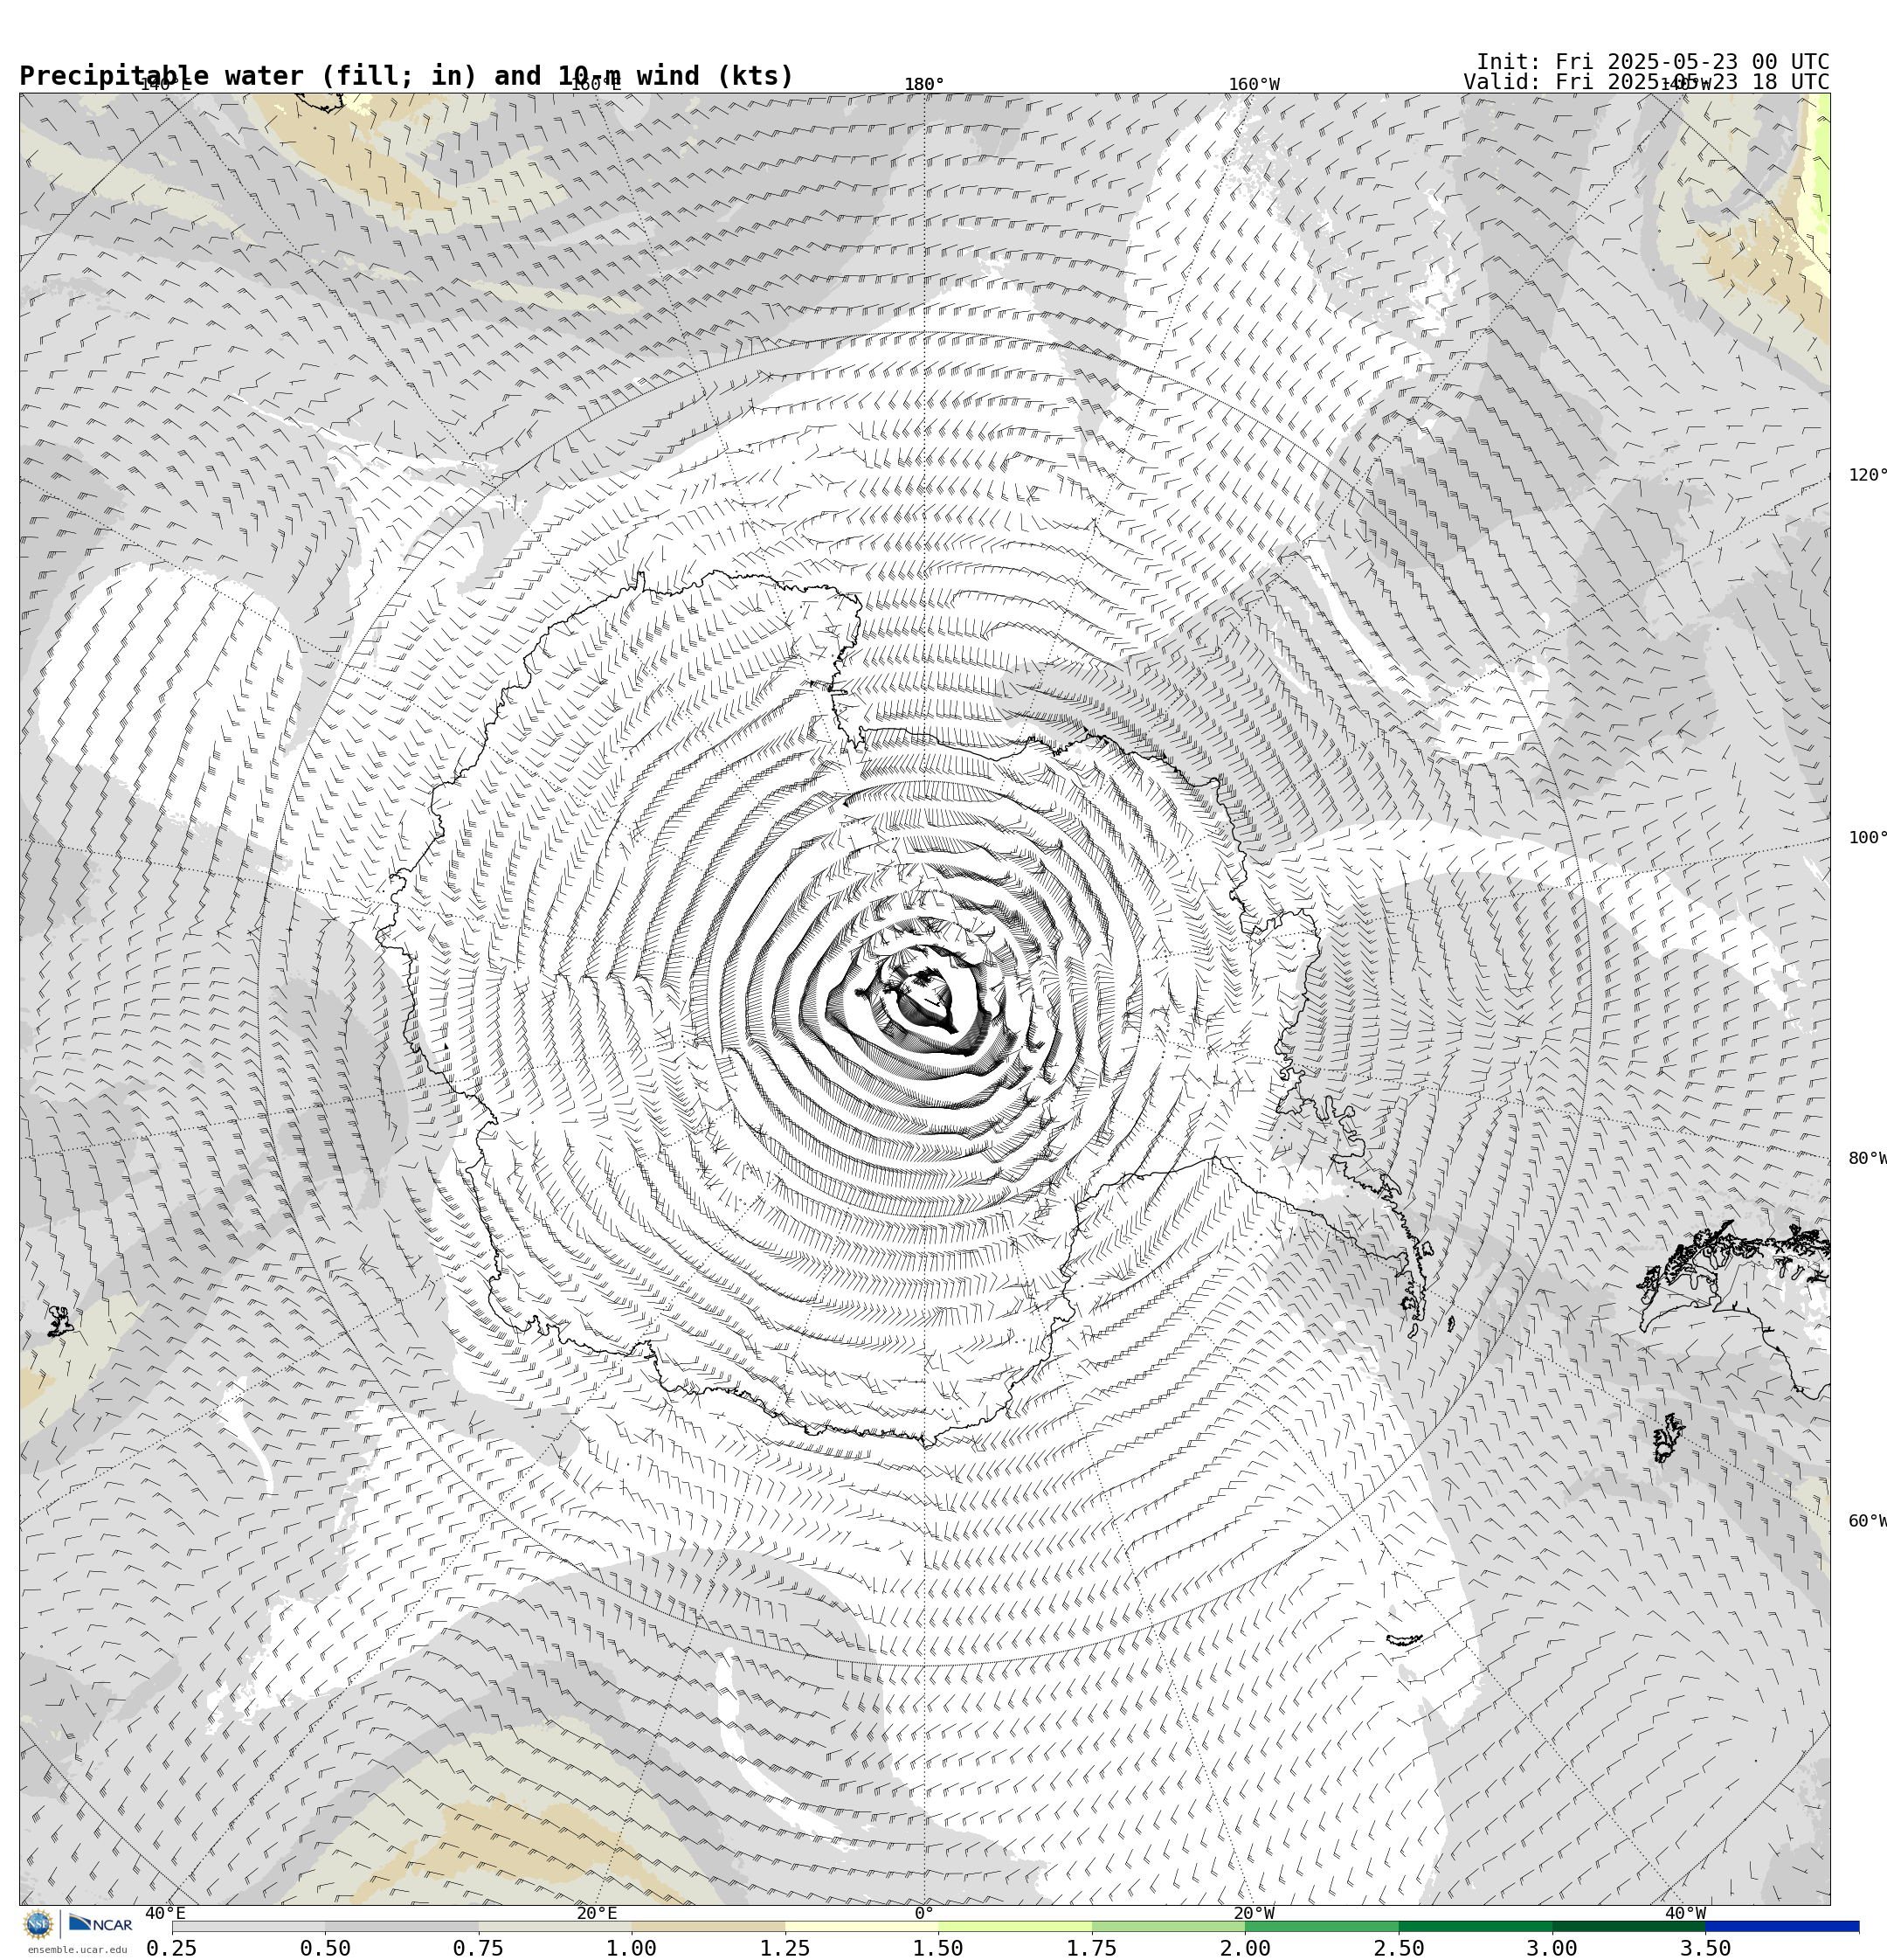Select the Precipitable water map title
The width and height of the screenshot is (1887, 1960).
[406, 76]
